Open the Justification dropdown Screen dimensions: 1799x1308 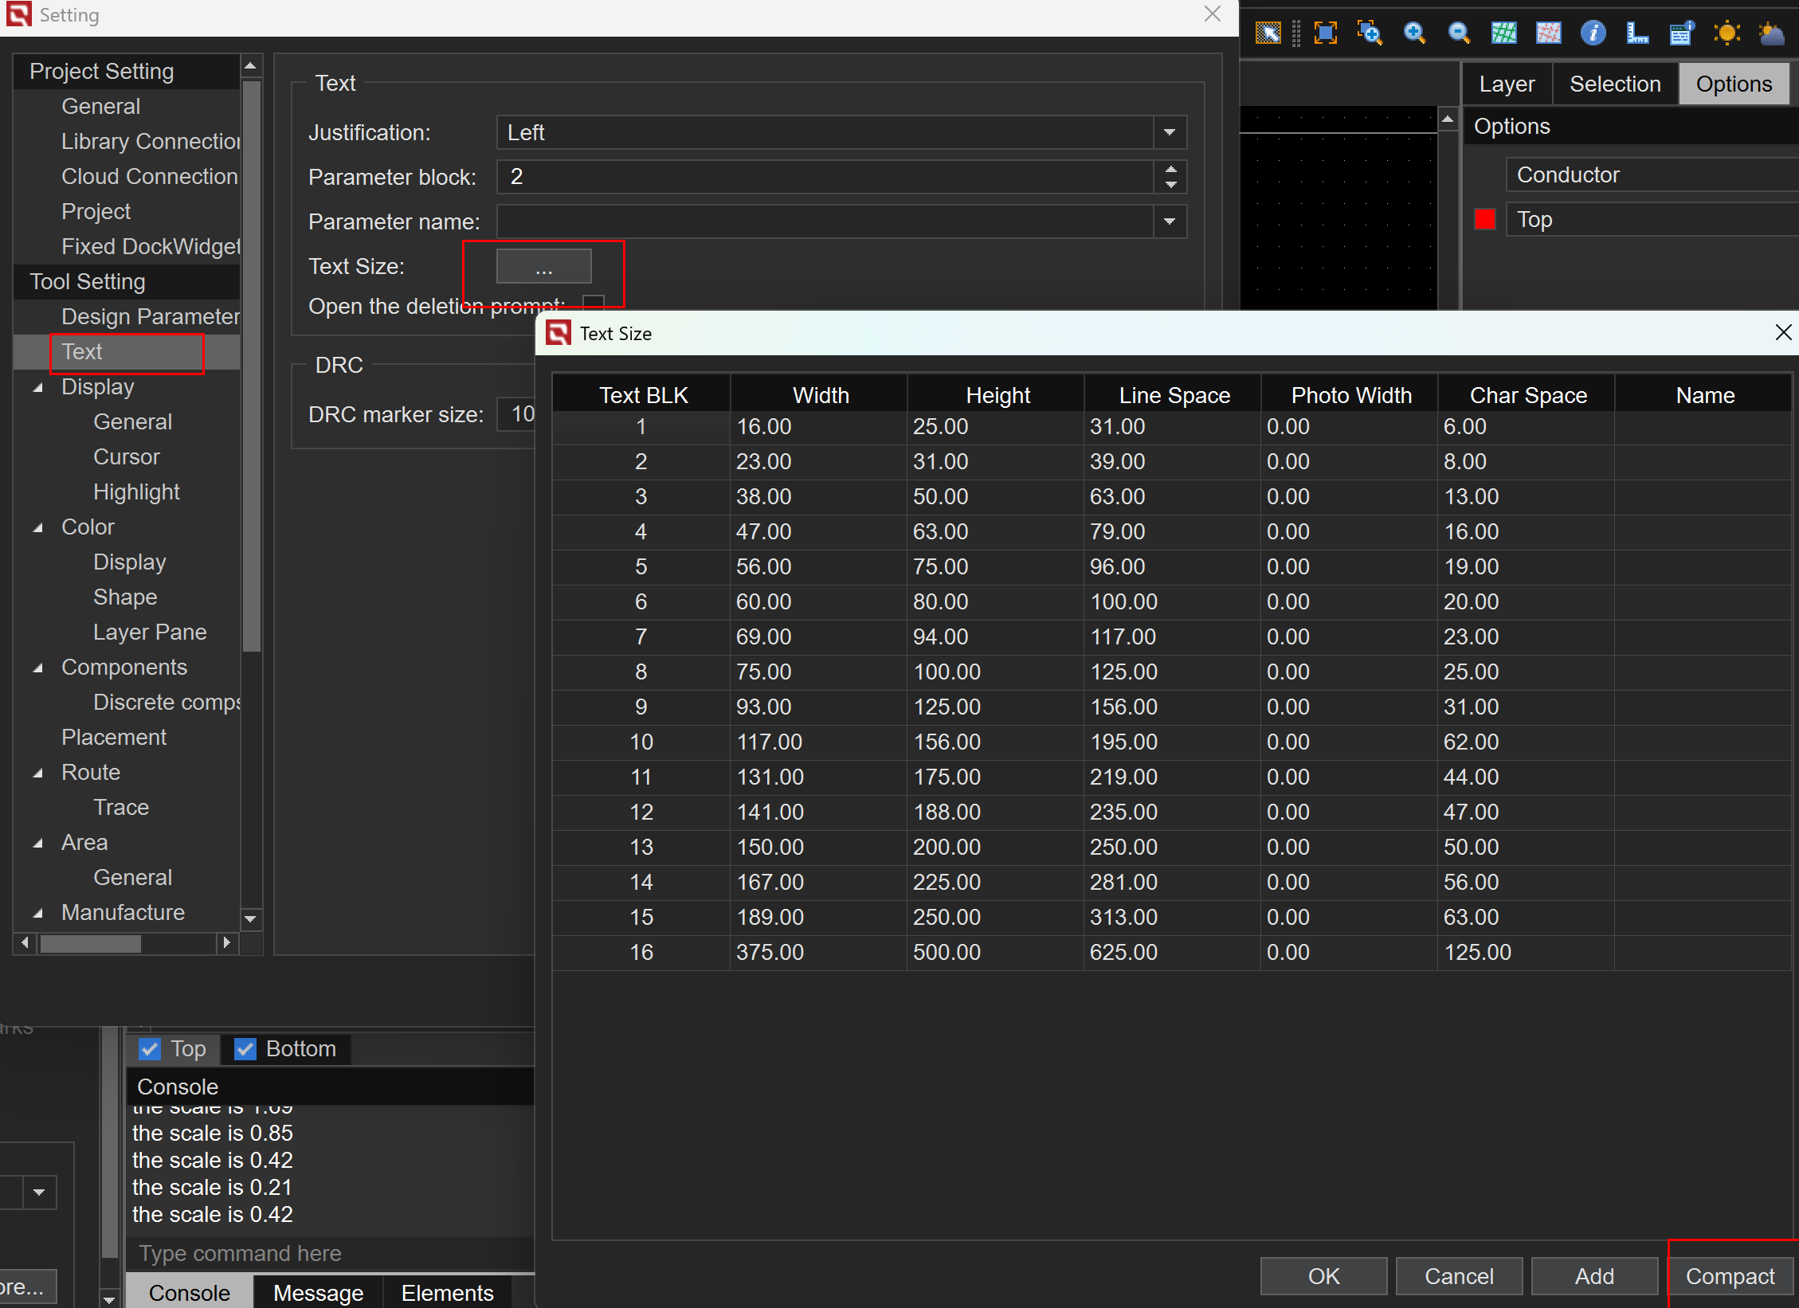[x=1170, y=132]
